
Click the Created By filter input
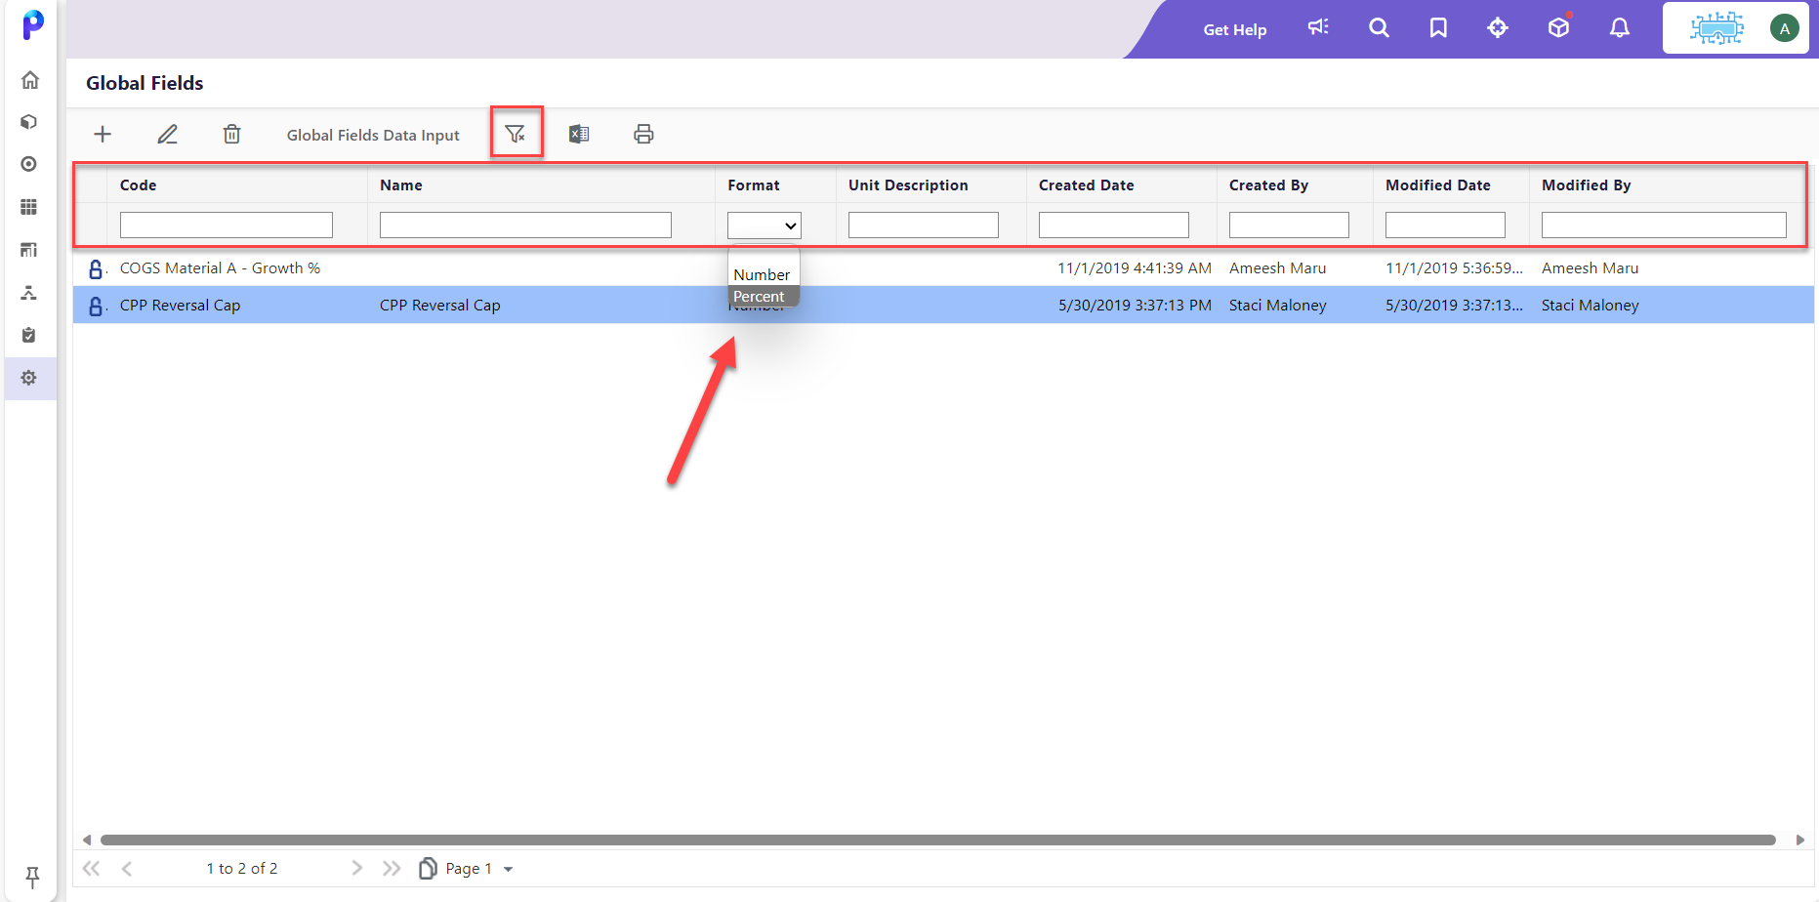coord(1289,225)
